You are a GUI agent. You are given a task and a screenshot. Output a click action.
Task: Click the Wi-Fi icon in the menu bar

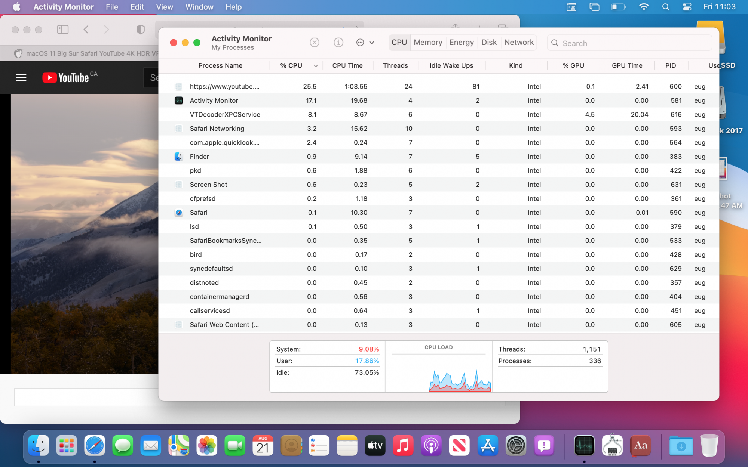click(x=644, y=7)
